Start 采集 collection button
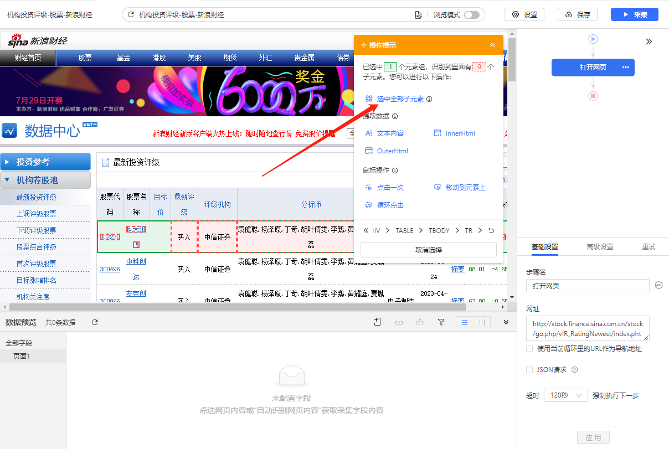 635,14
